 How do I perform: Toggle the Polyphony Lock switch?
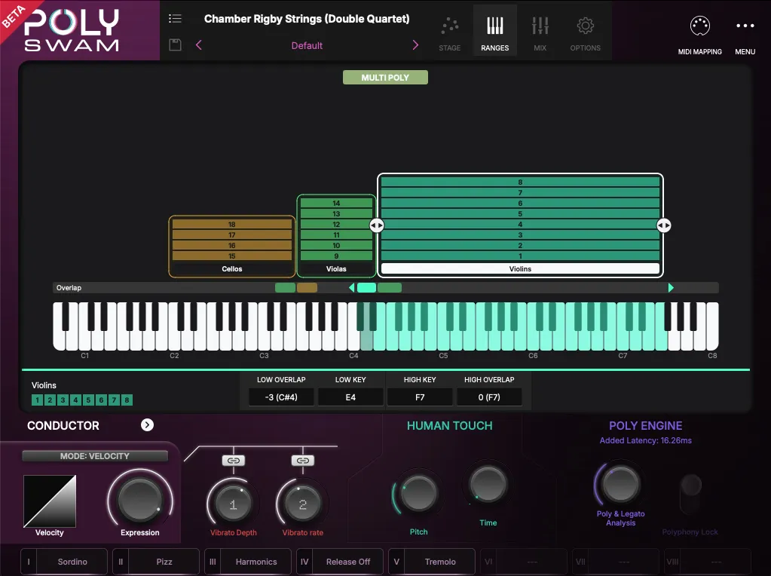691,495
